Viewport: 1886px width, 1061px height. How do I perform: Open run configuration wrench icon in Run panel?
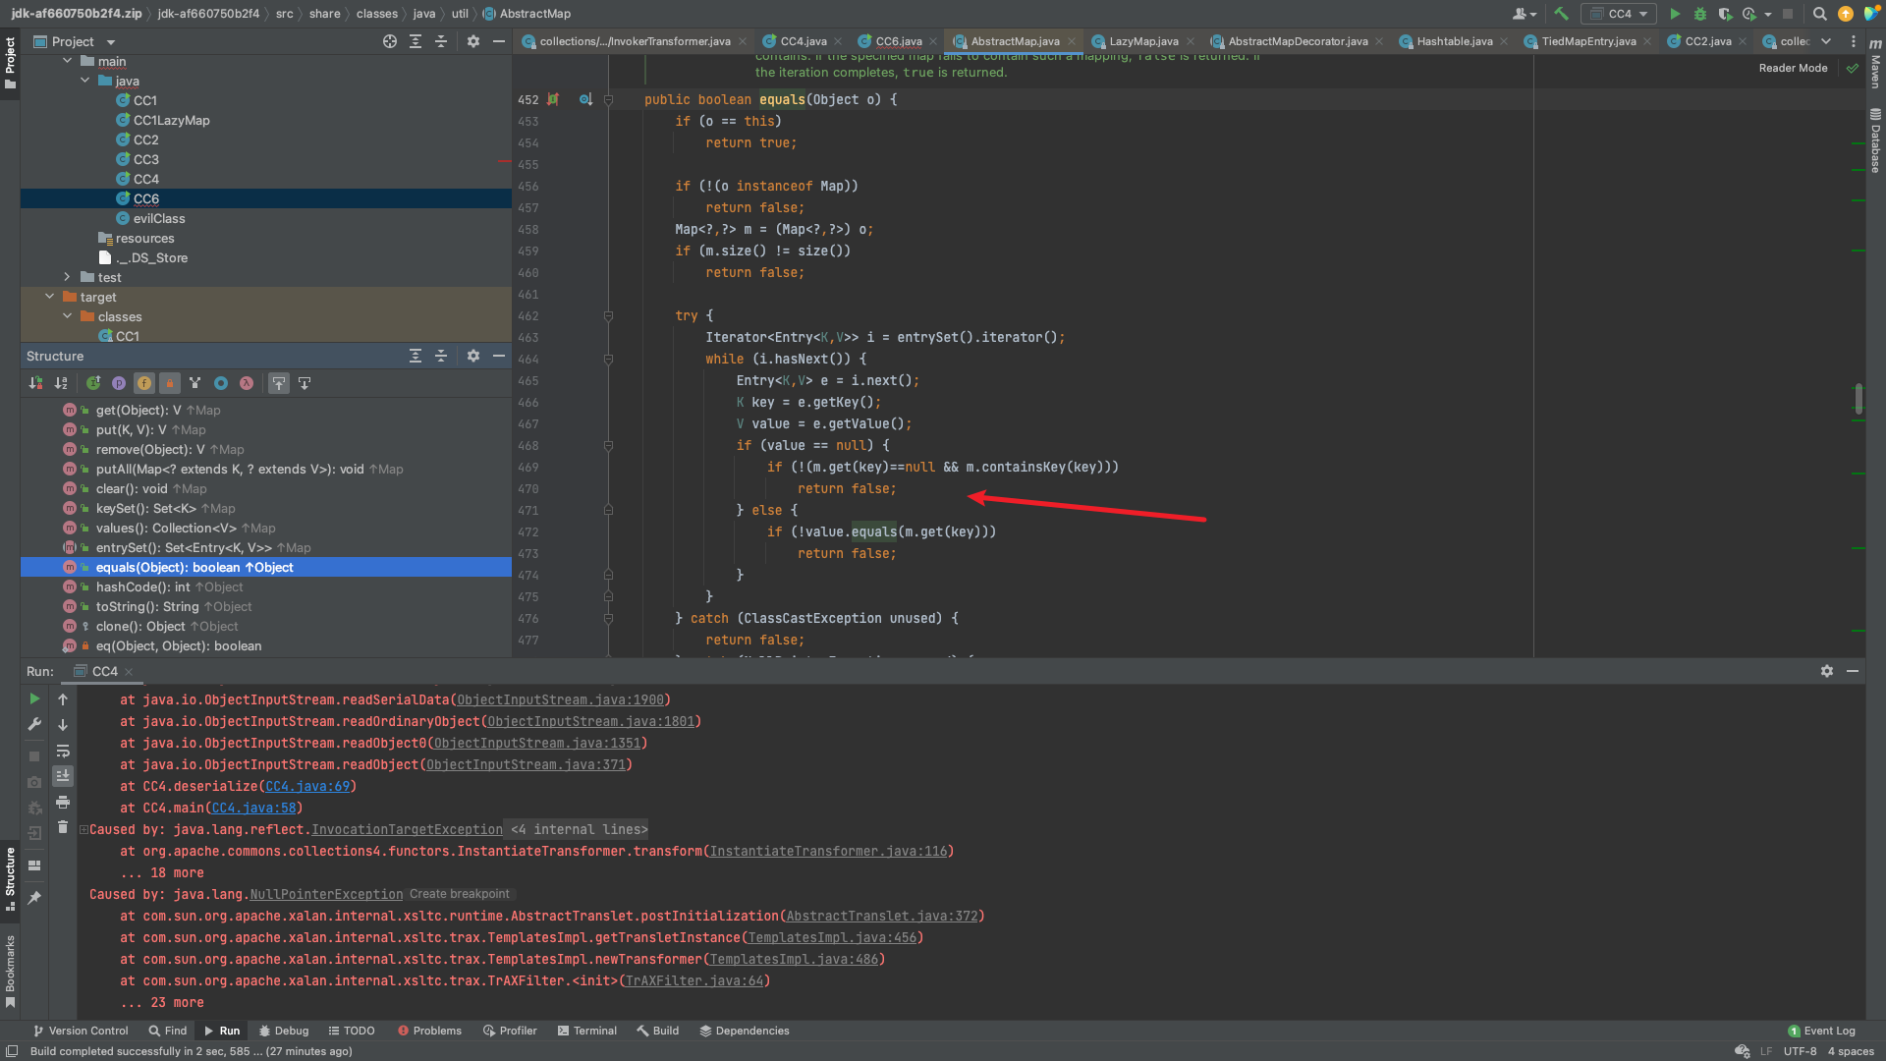[x=34, y=724]
